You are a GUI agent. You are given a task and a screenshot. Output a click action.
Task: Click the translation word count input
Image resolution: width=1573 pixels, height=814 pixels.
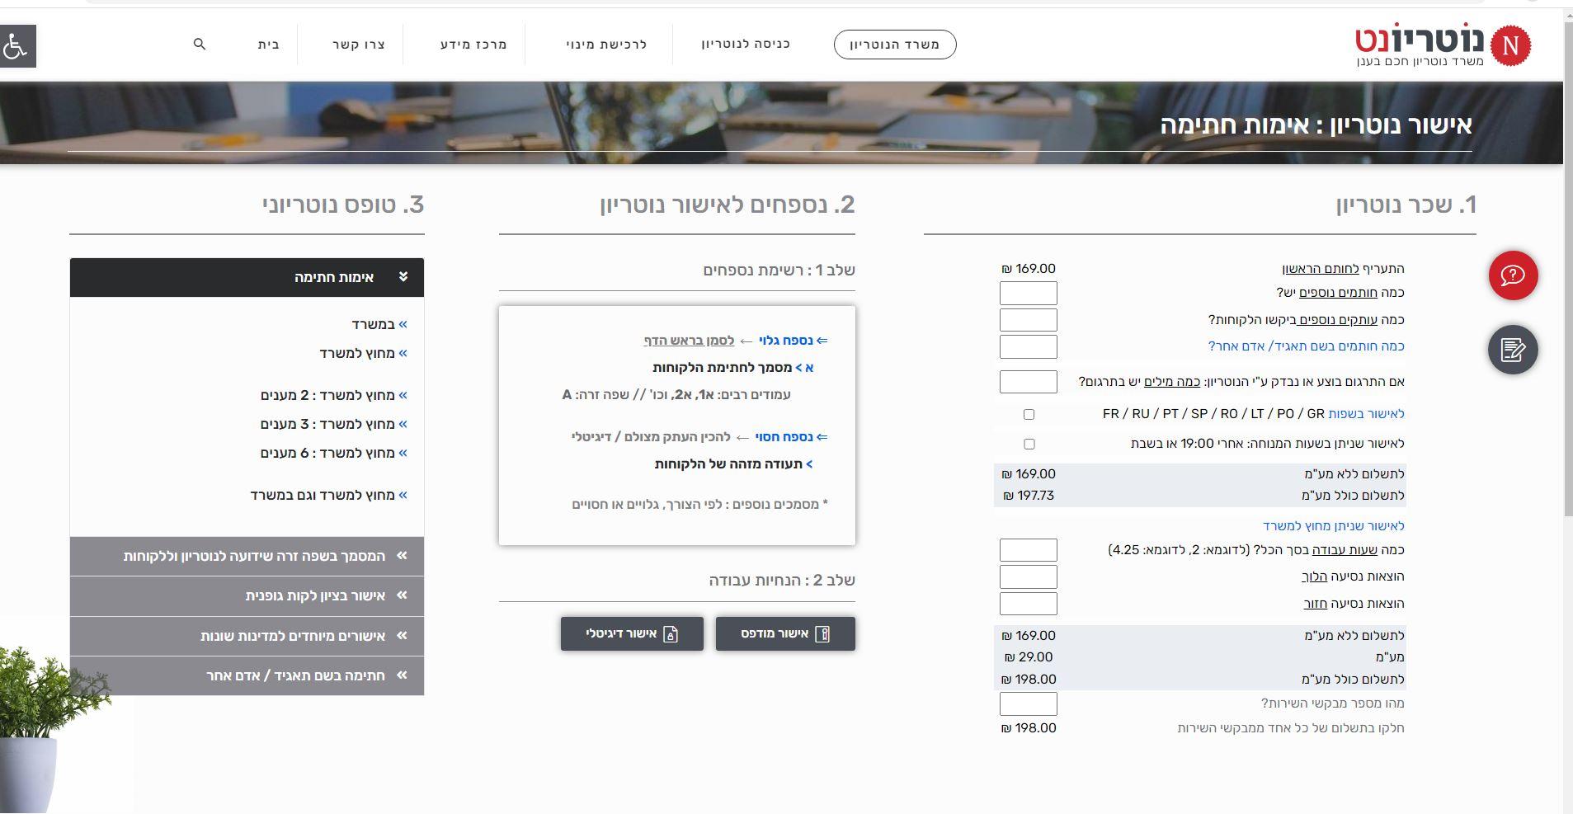click(x=1028, y=382)
